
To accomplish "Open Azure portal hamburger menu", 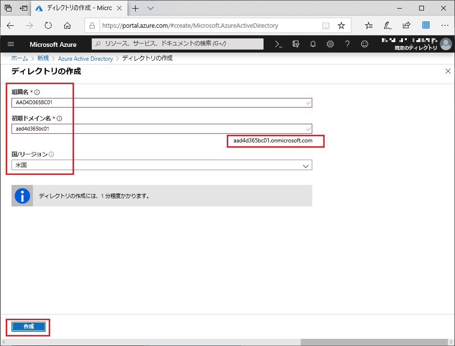I will click(x=11, y=44).
